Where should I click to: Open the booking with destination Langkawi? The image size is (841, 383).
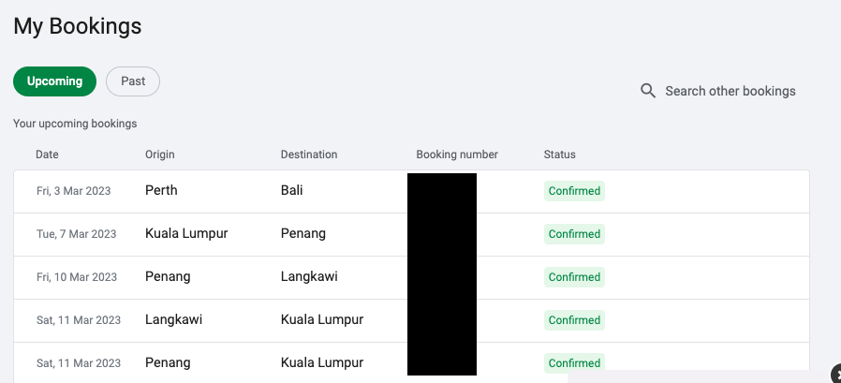click(309, 276)
